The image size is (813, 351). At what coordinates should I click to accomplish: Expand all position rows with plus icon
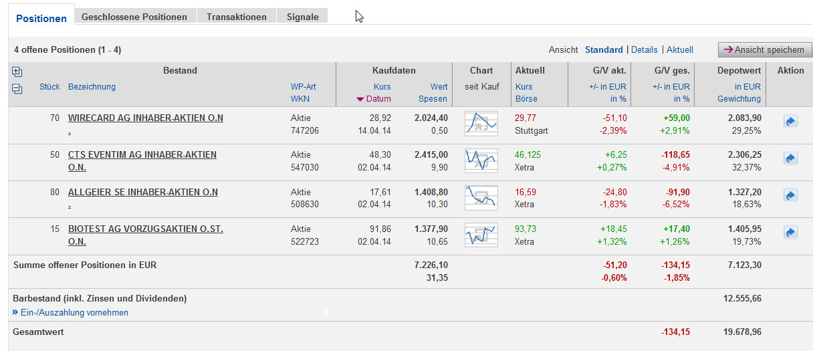pos(17,72)
